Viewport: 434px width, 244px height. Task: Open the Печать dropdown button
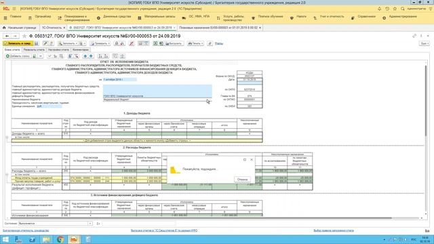pos(195,43)
